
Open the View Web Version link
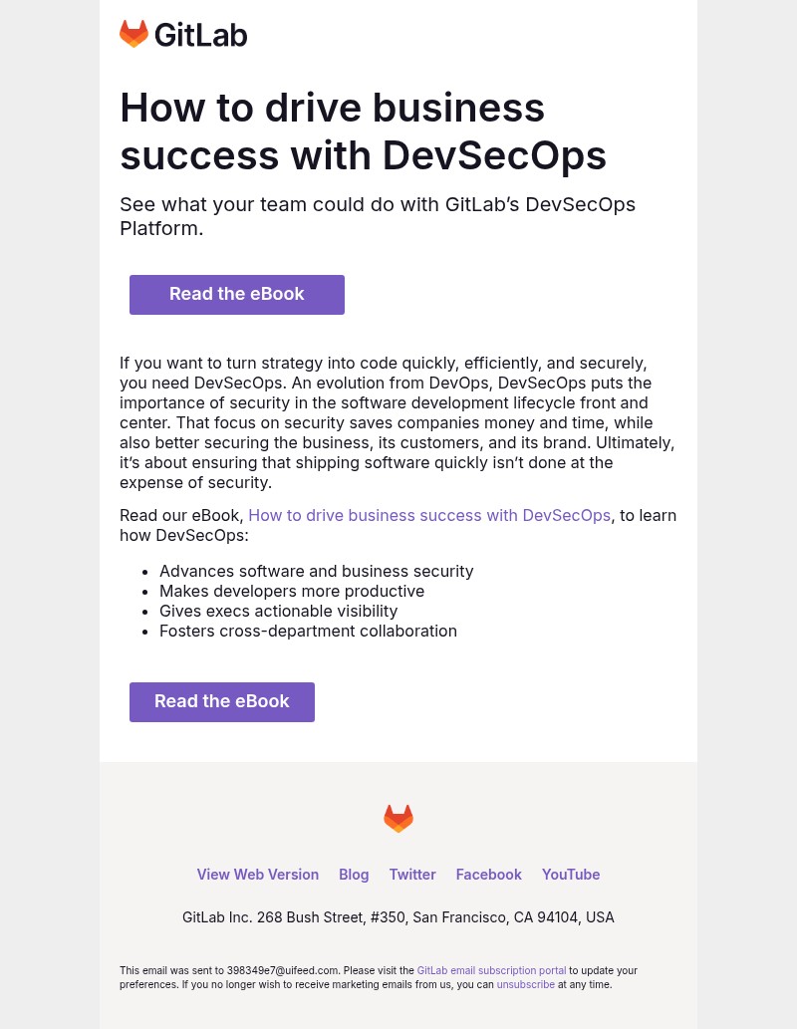(x=257, y=874)
